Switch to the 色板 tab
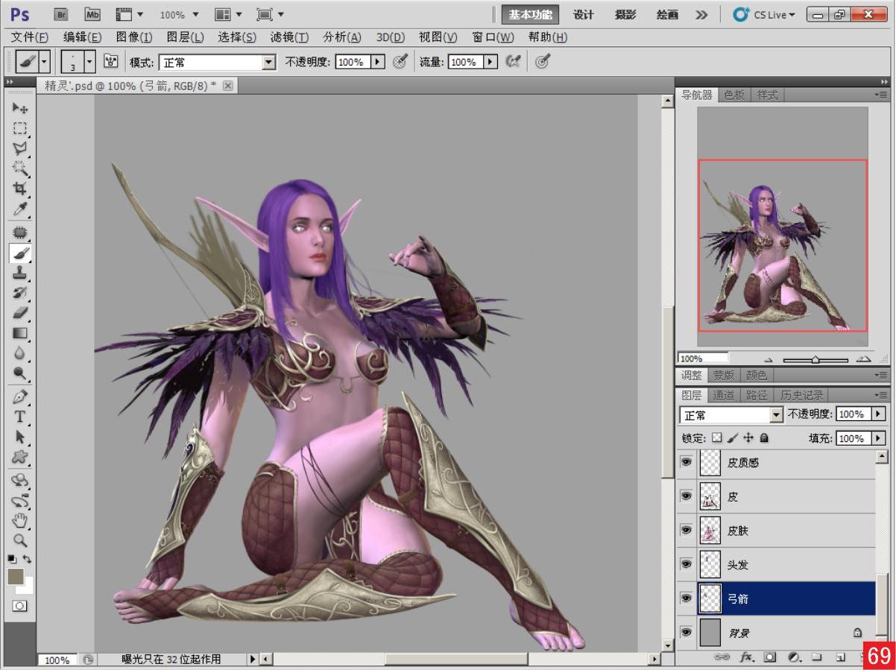 (733, 95)
